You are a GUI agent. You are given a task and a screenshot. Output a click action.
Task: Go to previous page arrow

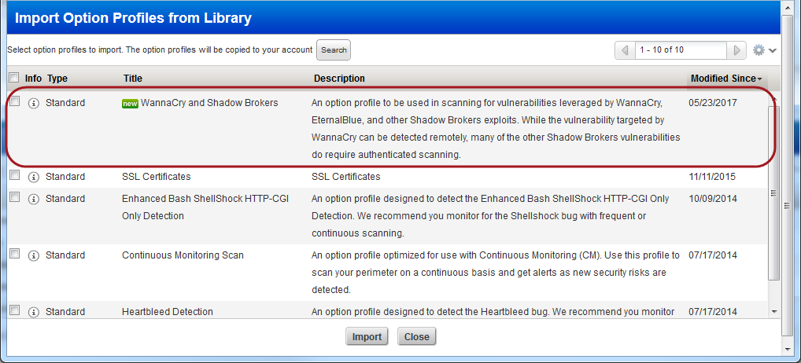point(625,50)
